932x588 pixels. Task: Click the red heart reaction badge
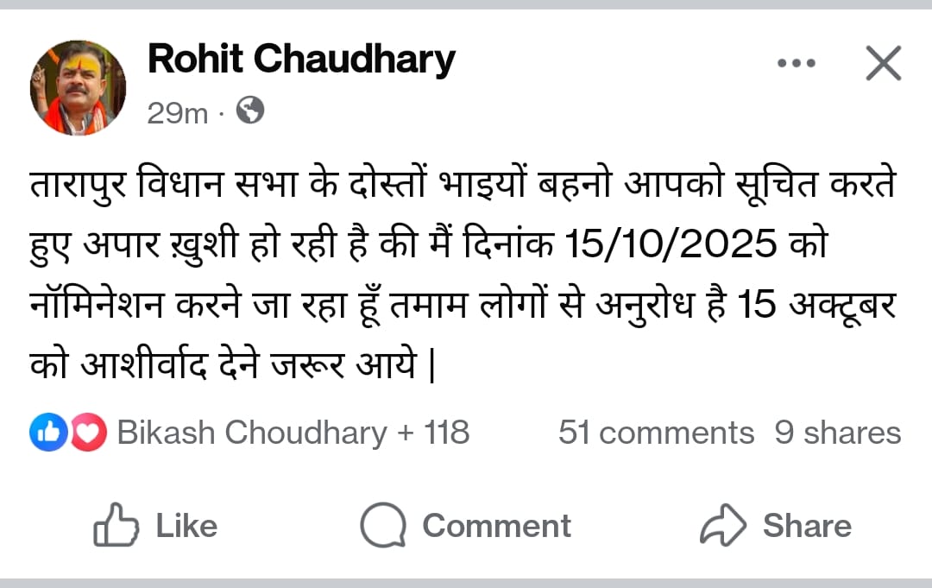(87, 433)
